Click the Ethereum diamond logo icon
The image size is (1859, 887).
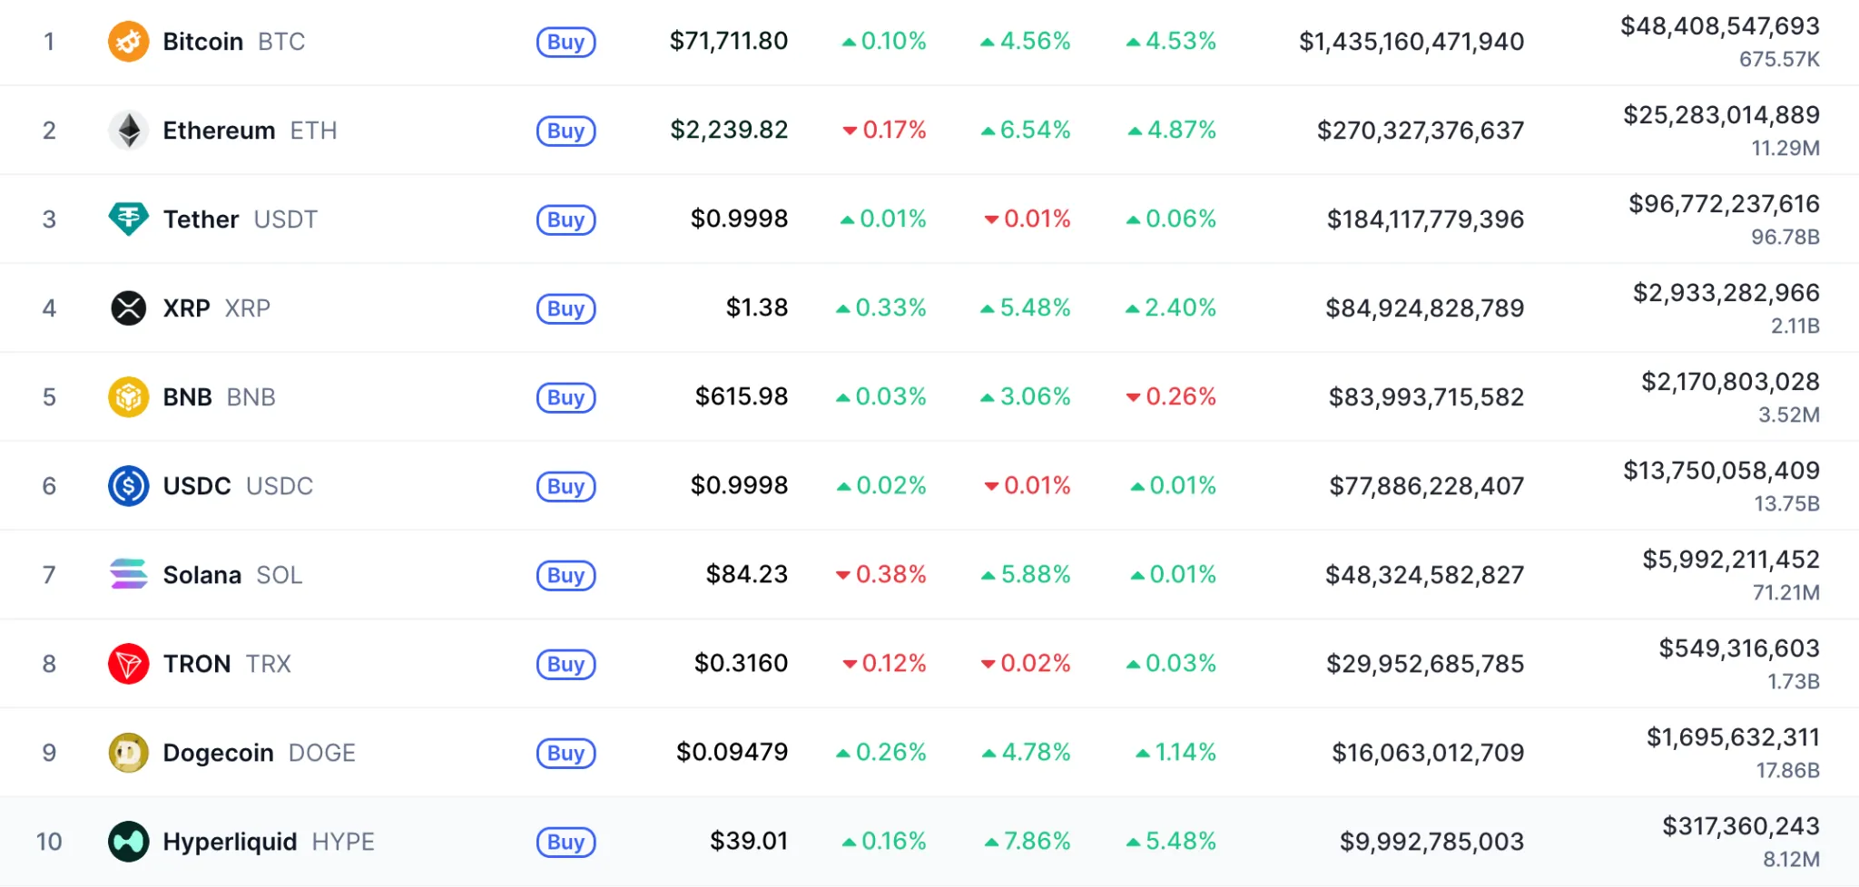(x=128, y=131)
